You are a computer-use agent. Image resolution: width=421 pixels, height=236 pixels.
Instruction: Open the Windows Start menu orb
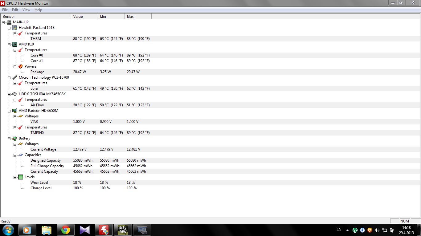(x=8, y=230)
